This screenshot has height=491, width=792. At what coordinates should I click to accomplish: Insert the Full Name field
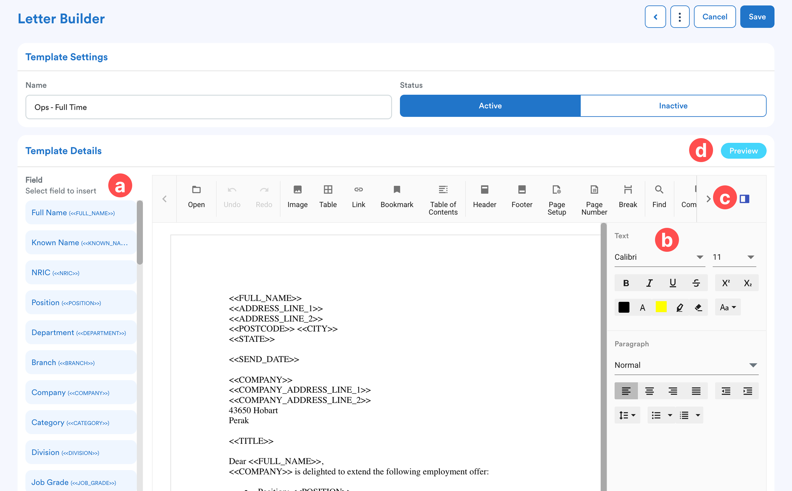(x=81, y=213)
